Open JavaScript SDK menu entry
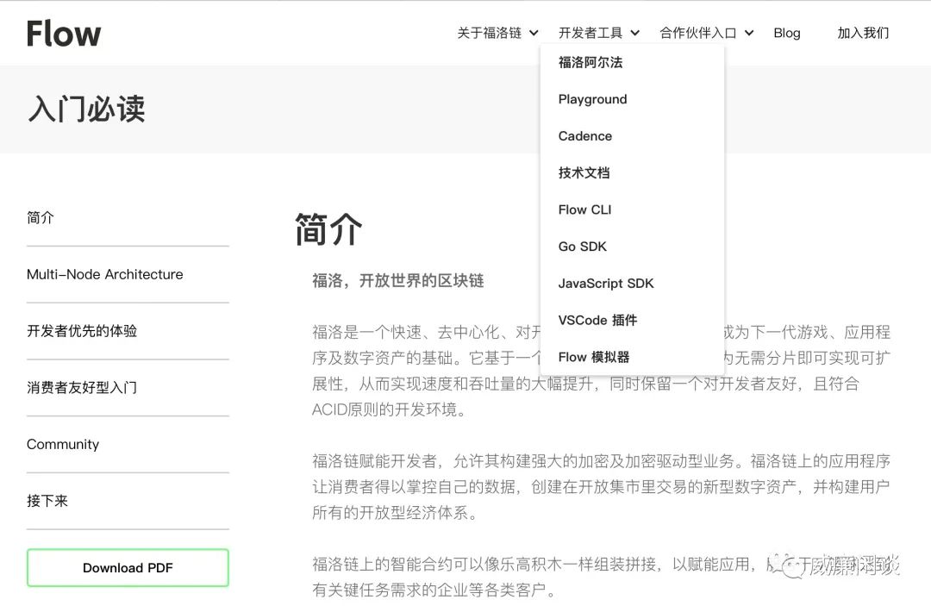Viewport: 931px width, 606px height. pos(606,283)
